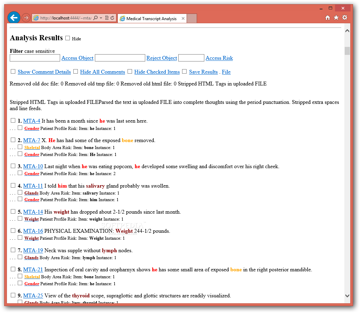Click the Reject Object filter input
This screenshot has width=360, height=313.
coord(120,58)
